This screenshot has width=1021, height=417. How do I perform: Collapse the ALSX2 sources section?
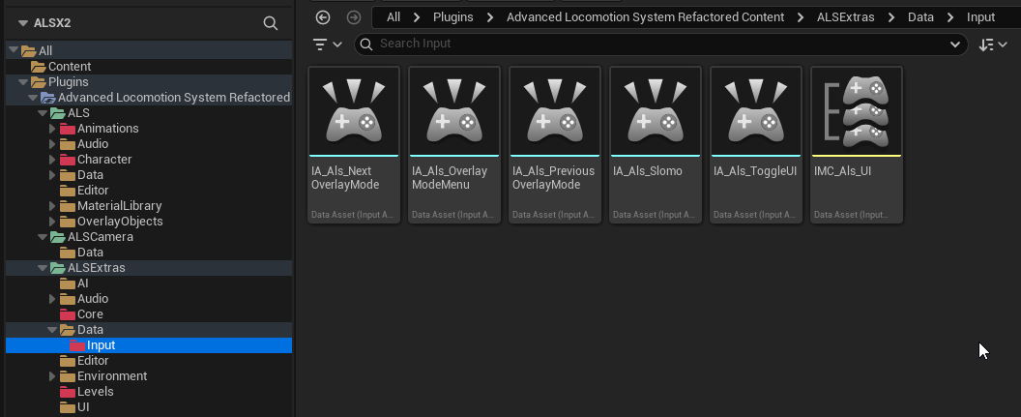tap(23, 23)
